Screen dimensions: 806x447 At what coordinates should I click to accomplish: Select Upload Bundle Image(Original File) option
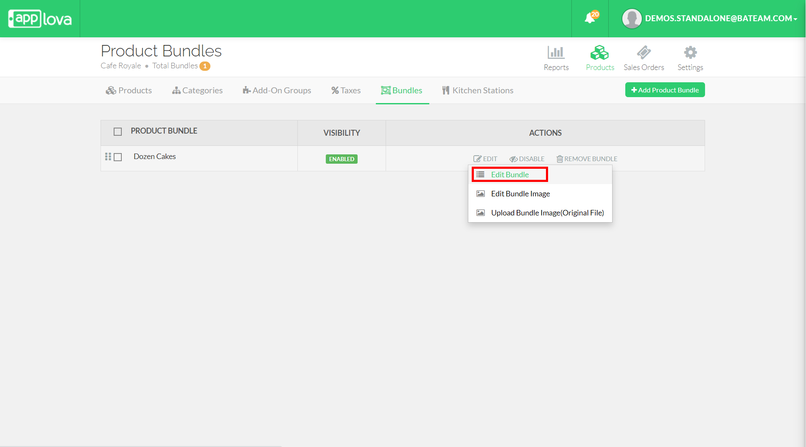click(x=547, y=213)
